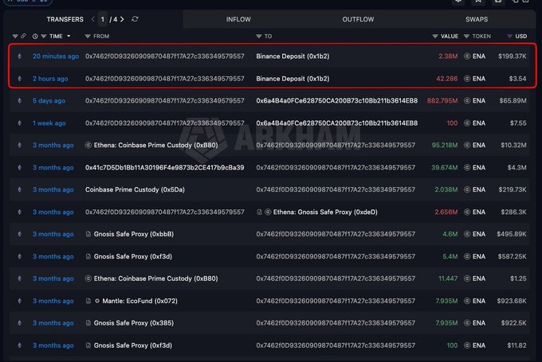The width and height of the screenshot is (542, 362).
Task: Click ENA token icon in $11.82 row
Action: click(467, 345)
